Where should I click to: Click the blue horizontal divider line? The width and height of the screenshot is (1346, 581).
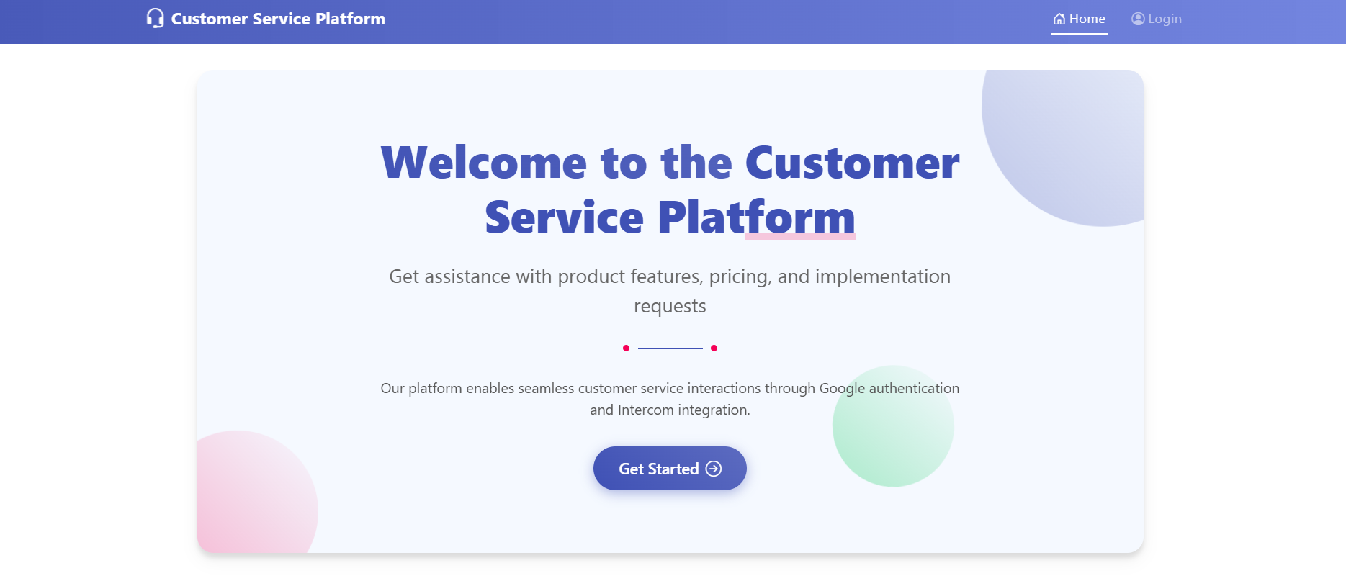point(670,348)
